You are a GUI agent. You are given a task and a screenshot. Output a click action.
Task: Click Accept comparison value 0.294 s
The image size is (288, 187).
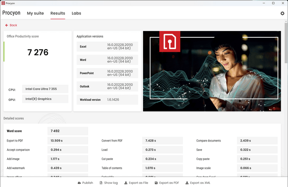pyautogui.click(x=68, y=150)
